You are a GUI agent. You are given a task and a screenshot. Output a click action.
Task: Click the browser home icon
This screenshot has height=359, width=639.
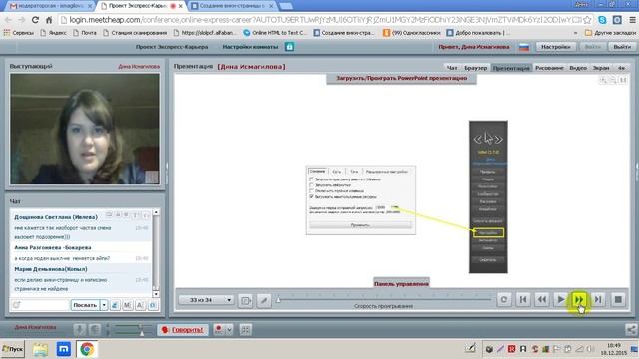click(49, 20)
